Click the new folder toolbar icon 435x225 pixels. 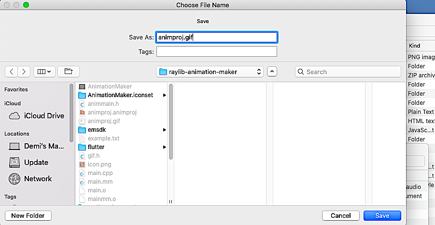click(68, 72)
